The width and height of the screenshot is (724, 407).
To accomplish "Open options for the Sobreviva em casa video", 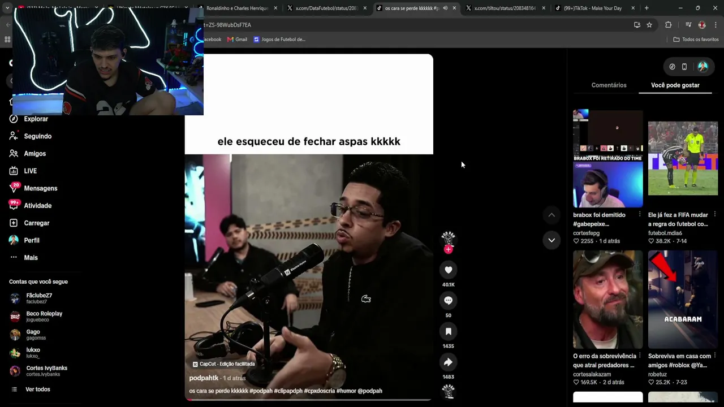I will 715,356.
